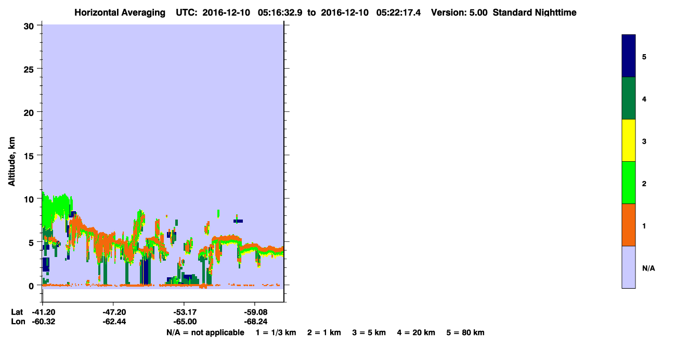This screenshot has width=676, height=347.
Task: Click latitude value -41.20
Action: (43, 312)
